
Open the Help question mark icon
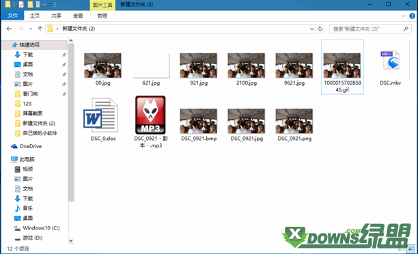[412, 16]
